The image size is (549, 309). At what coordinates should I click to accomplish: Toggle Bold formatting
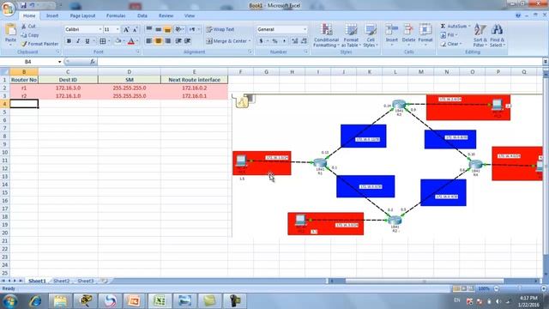click(69, 41)
